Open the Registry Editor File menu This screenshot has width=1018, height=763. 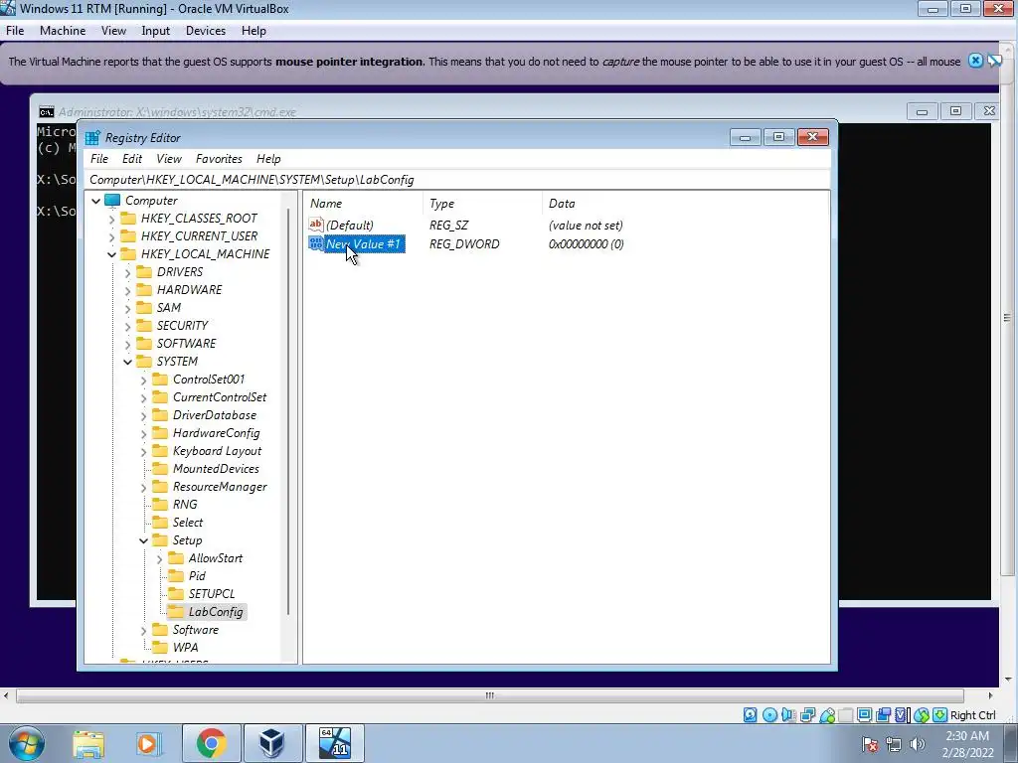(x=99, y=158)
